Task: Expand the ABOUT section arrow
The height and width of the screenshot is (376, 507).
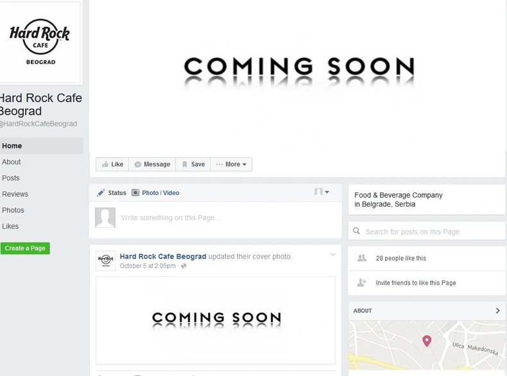Action: coord(497,311)
